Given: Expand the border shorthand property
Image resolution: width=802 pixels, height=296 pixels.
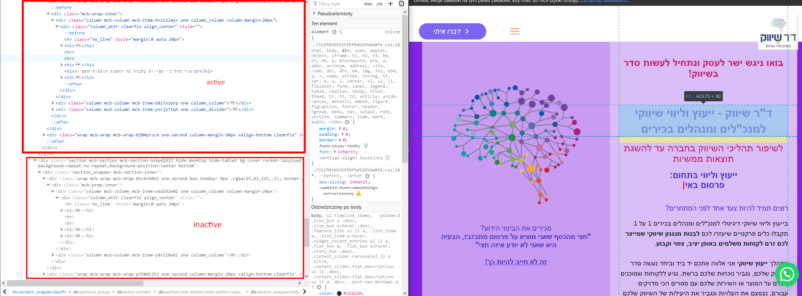Looking at the screenshot, I should pos(340,140).
